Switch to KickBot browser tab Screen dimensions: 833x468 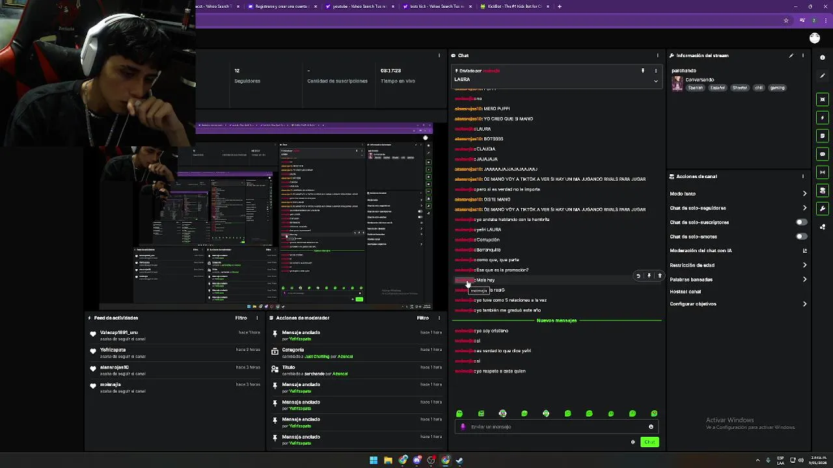click(x=514, y=6)
